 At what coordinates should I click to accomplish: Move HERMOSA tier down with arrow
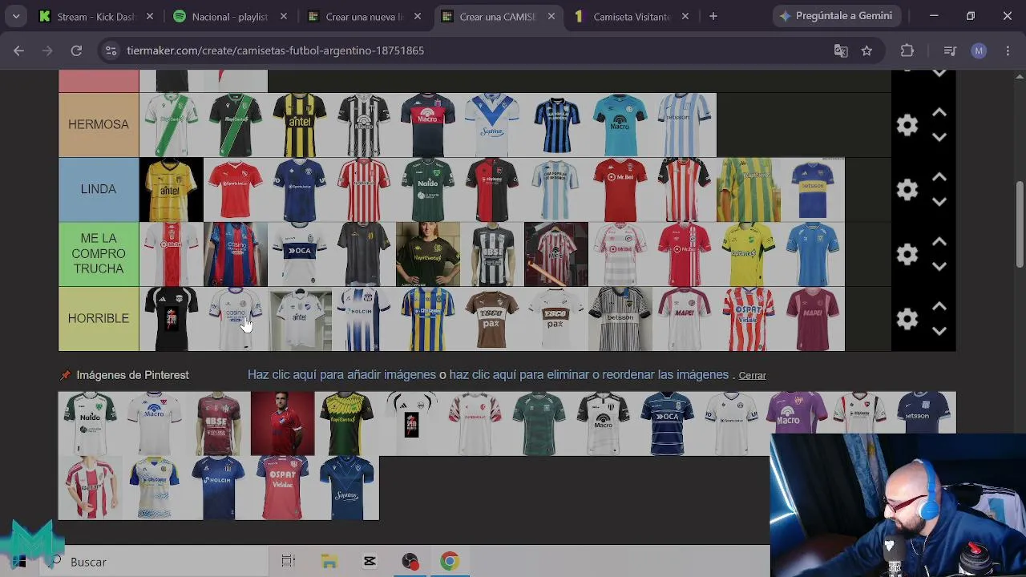pos(939,137)
